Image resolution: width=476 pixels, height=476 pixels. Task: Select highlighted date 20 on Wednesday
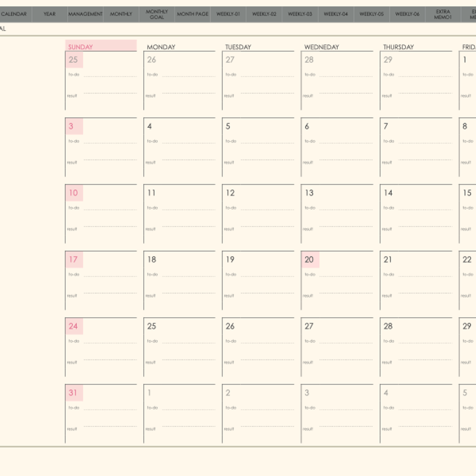click(x=310, y=260)
